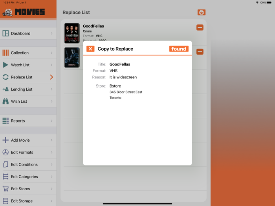Click the chevron on the Edit Formats row
This screenshot has height=206, width=275.
[51, 152]
